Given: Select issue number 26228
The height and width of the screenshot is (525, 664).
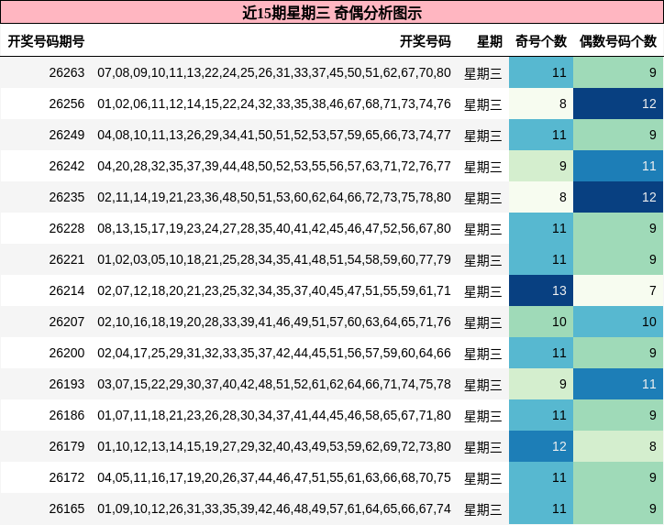Looking at the screenshot, I should tap(66, 228).
